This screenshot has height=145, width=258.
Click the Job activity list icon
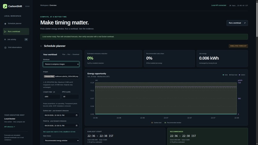(5, 39)
